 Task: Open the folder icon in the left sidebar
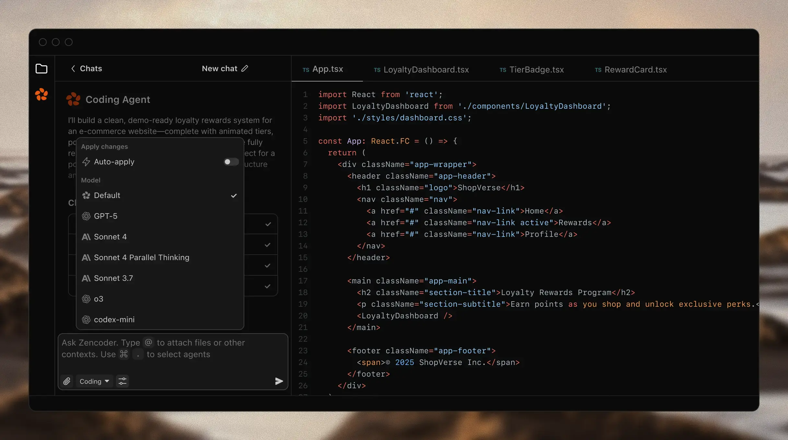pos(42,69)
